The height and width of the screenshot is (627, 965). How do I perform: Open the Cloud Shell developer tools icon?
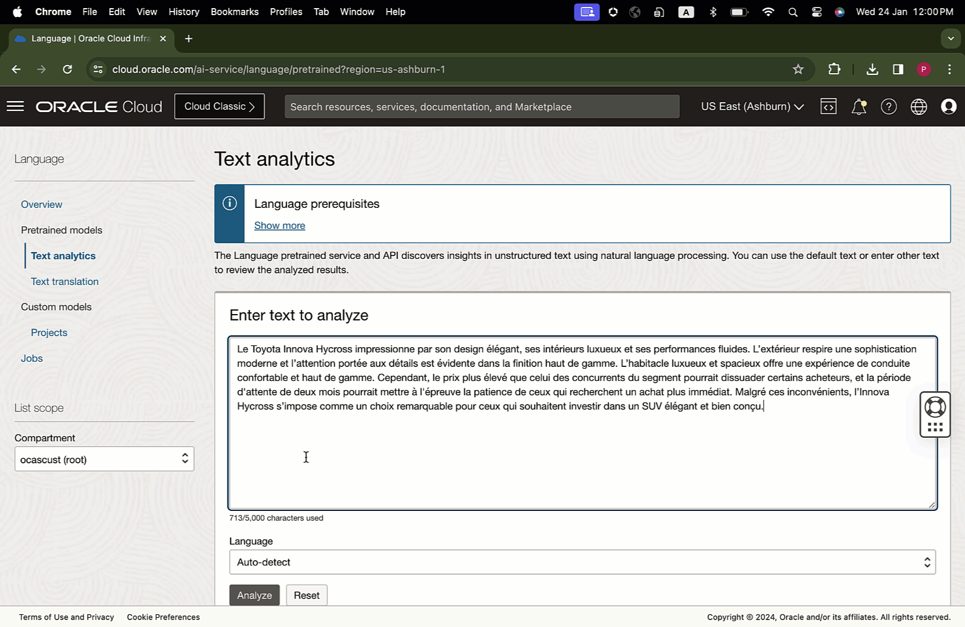(x=828, y=106)
